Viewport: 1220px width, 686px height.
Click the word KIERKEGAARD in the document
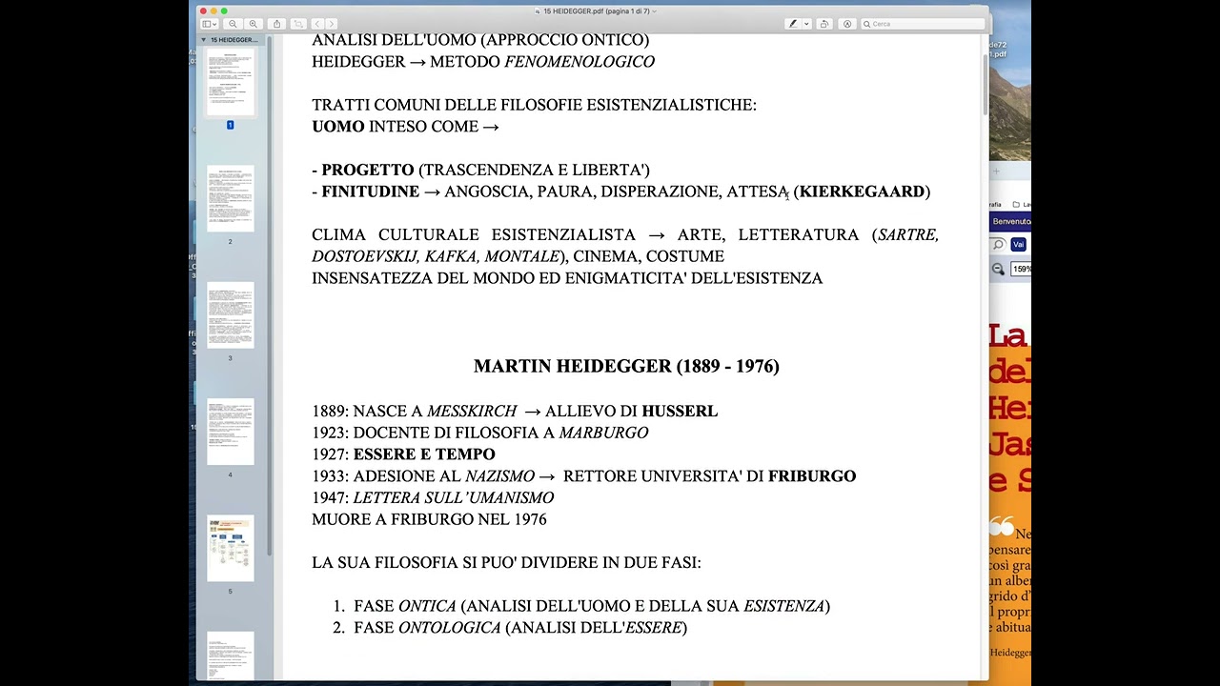pyautogui.click(x=862, y=192)
